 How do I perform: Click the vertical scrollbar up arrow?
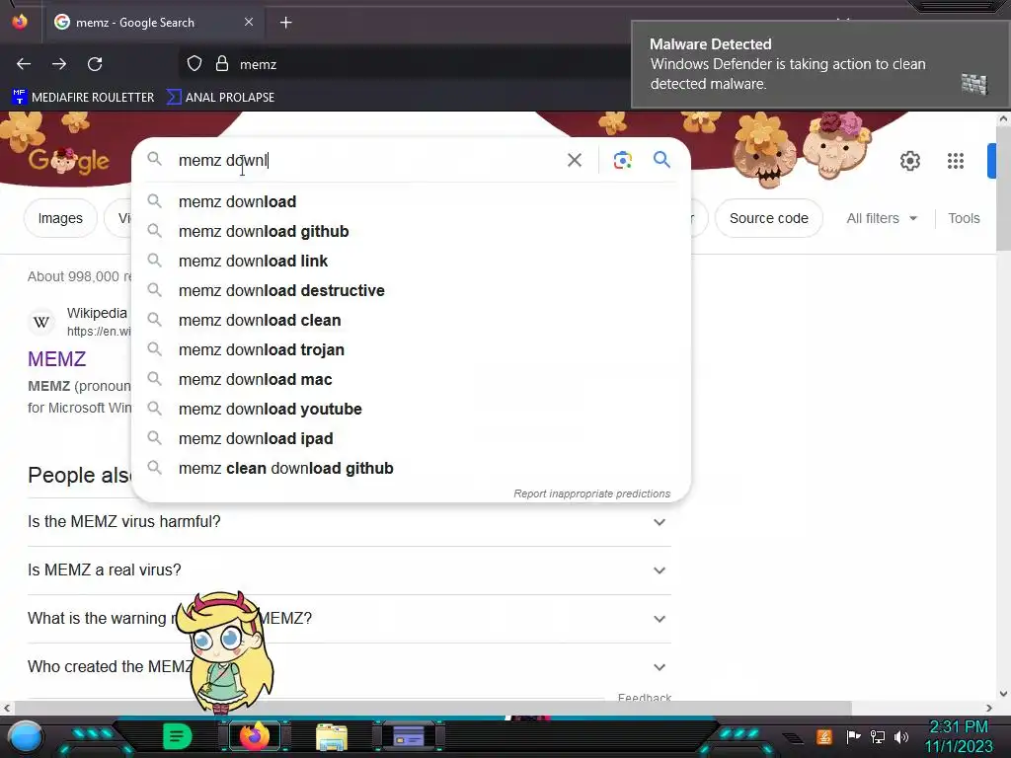[x=1003, y=118]
